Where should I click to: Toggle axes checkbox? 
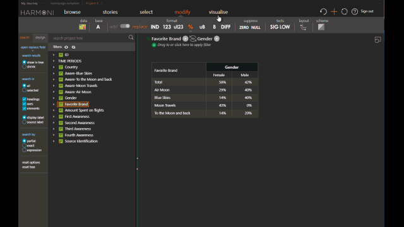24,103
